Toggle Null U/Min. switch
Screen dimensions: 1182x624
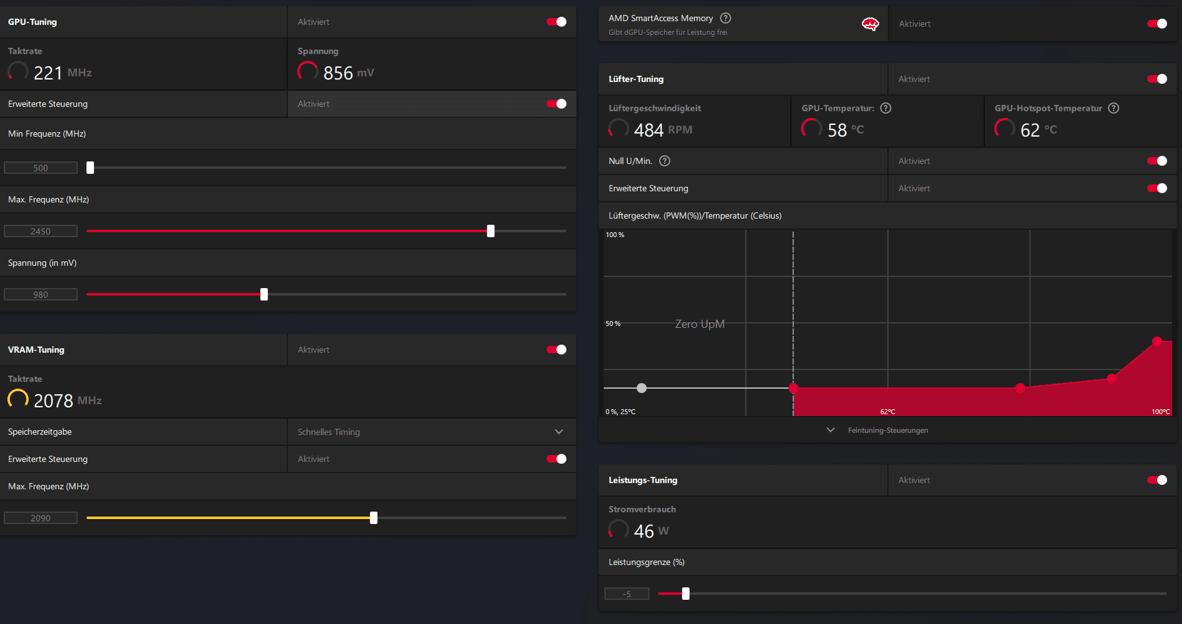pyautogui.click(x=1157, y=161)
